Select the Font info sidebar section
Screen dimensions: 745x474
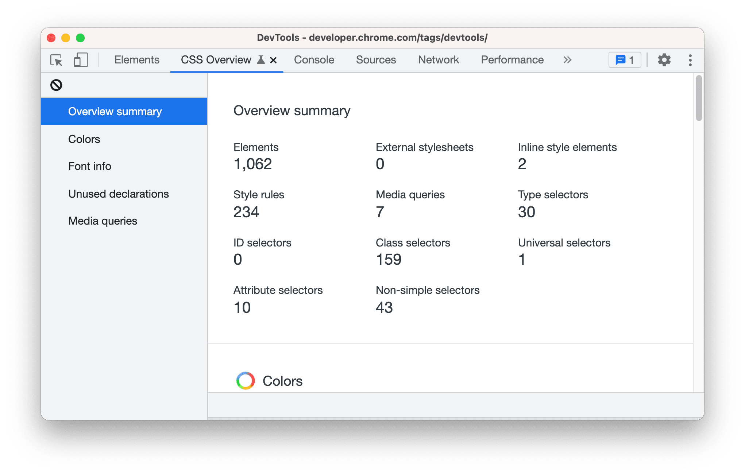(90, 166)
